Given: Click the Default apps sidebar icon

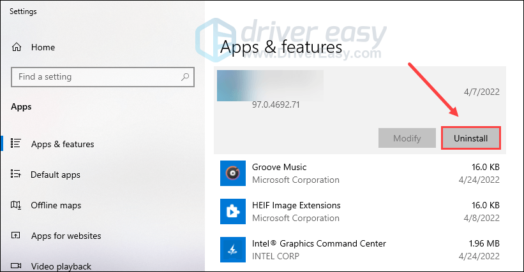Looking at the screenshot, I should (x=16, y=174).
